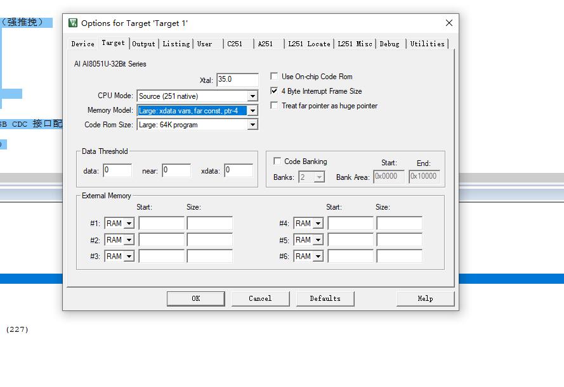
Task: Click the xdata threshold input field
Action: (239, 170)
